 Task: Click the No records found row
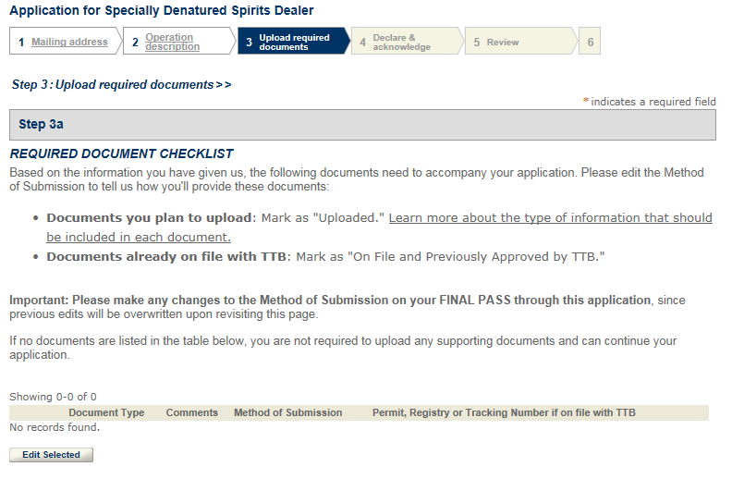[54, 427]
